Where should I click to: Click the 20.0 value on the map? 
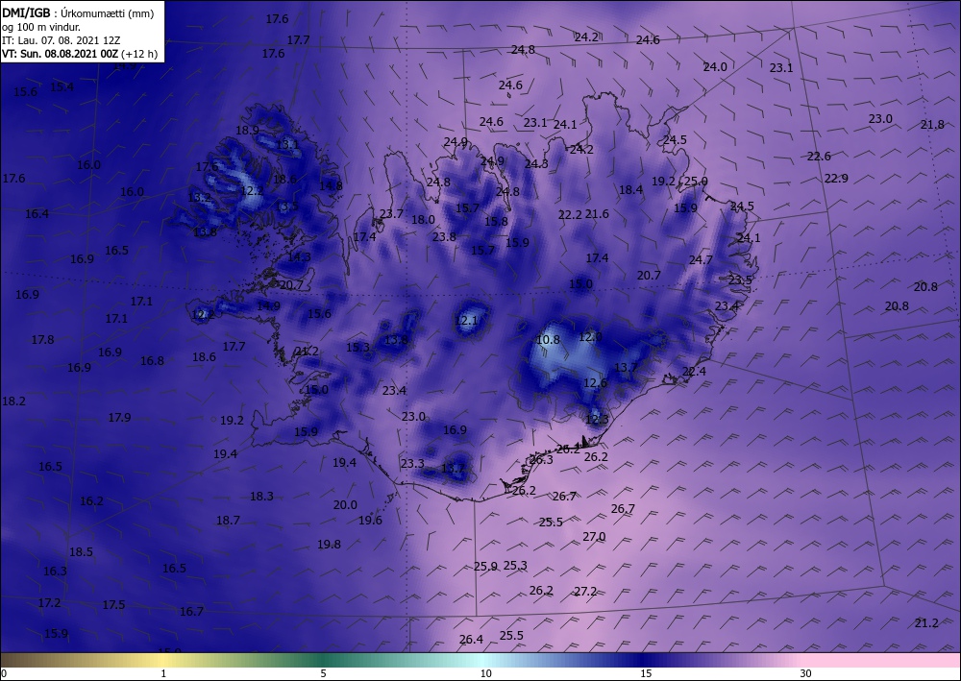click(x=345, y=504)
